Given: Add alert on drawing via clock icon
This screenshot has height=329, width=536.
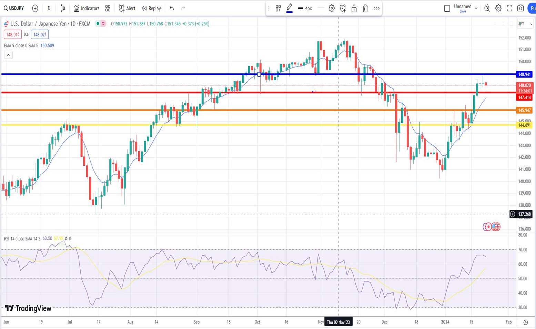Looking at the screenshot, I should tap(343, 8).
